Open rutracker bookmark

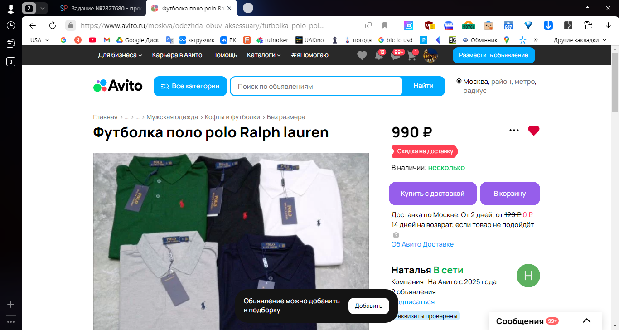[272, 40]
